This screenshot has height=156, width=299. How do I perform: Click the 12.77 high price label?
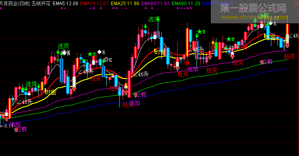point(273,19)
